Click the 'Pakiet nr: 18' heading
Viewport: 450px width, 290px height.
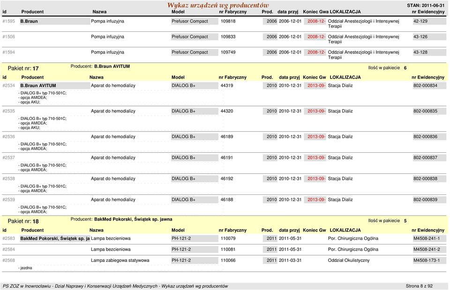click(23, 221)
